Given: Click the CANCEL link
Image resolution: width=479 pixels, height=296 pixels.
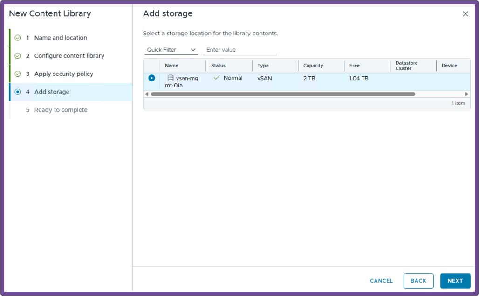Looking at the screenshot, I should tap(382, 281).
